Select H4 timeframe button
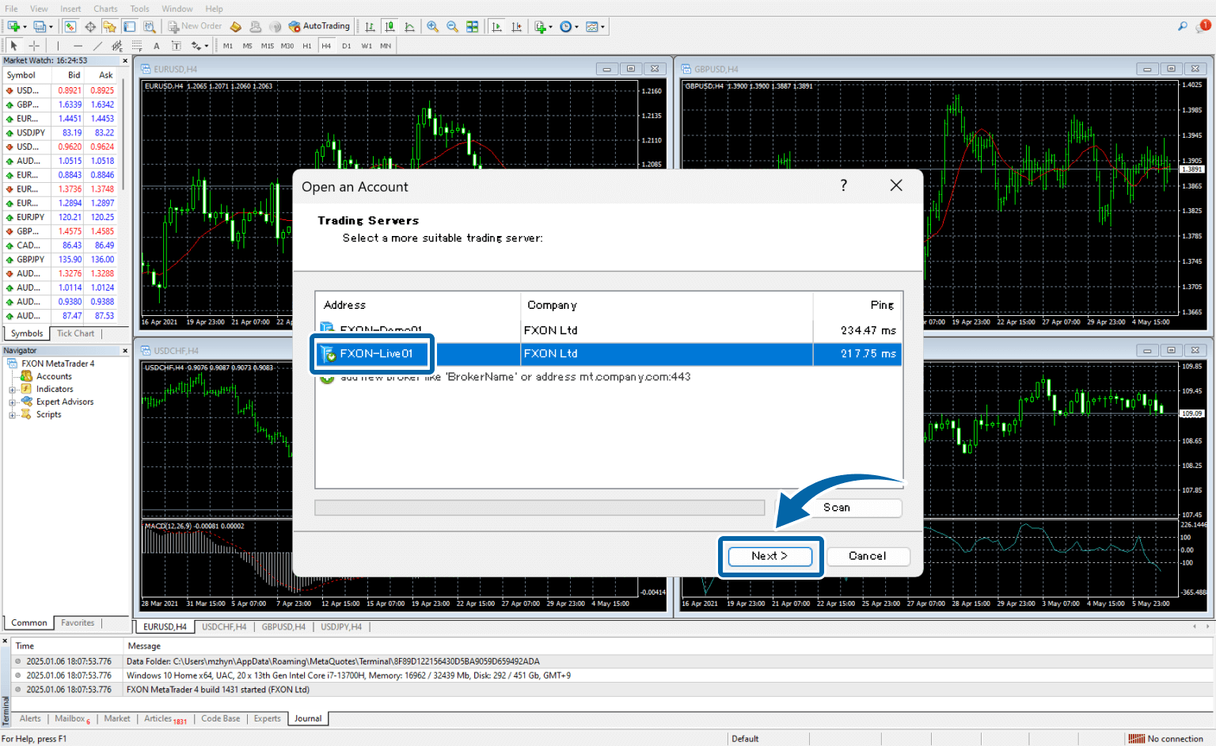 [326, 46]
